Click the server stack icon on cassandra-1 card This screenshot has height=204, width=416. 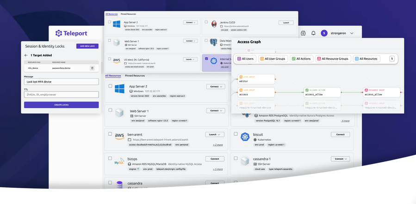pyautogui.click(x=245, y=161)
